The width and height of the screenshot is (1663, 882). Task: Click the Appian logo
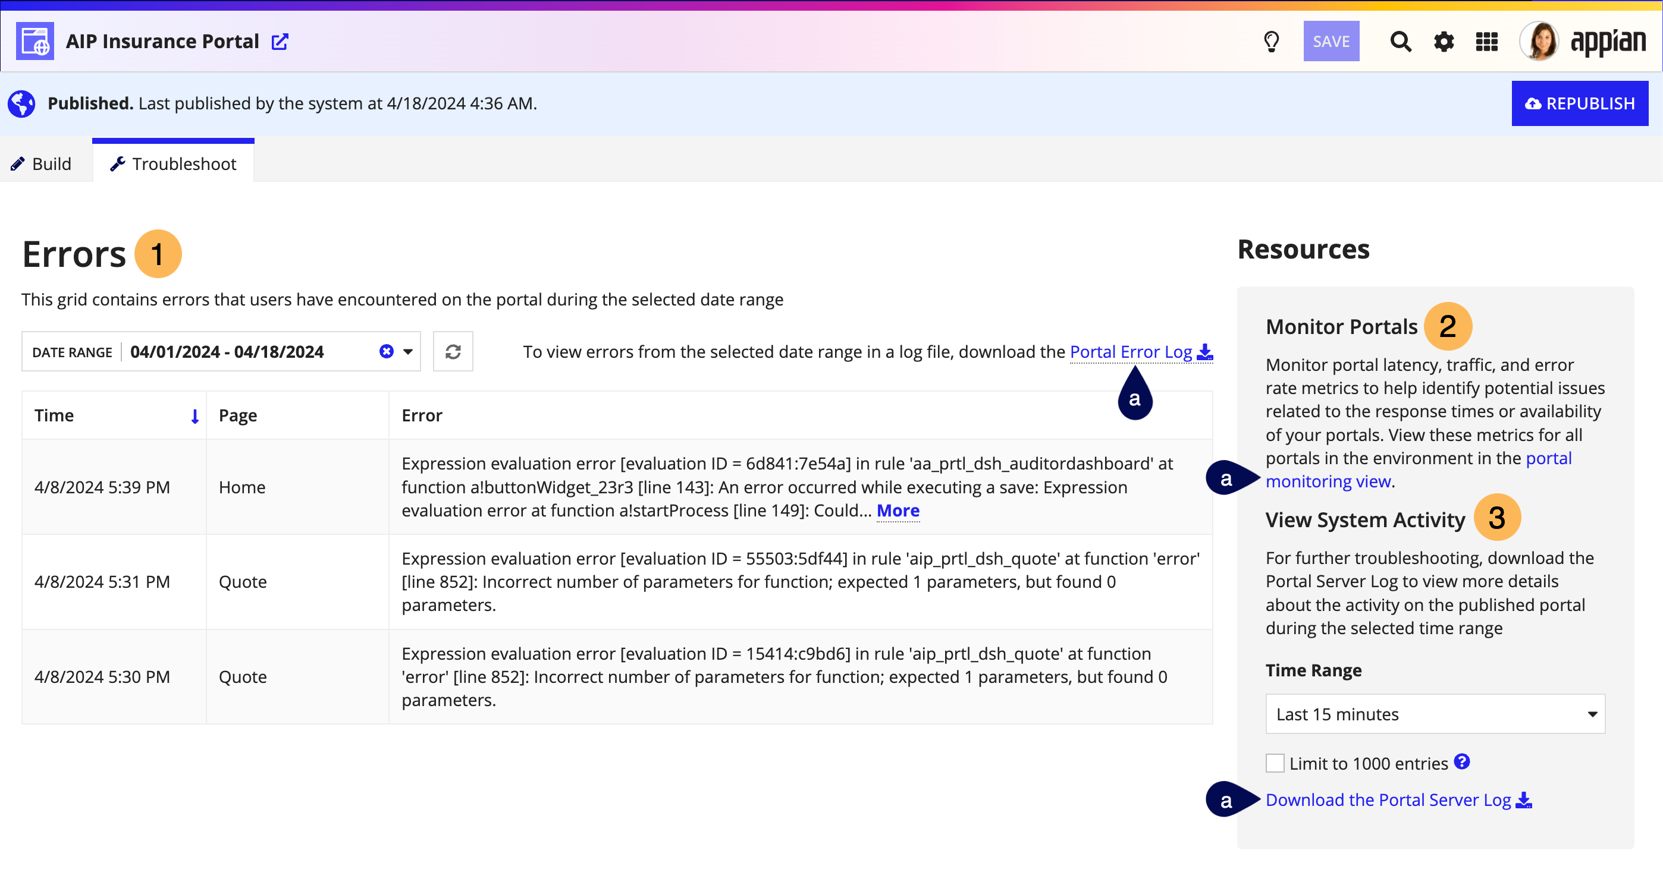1608,43
